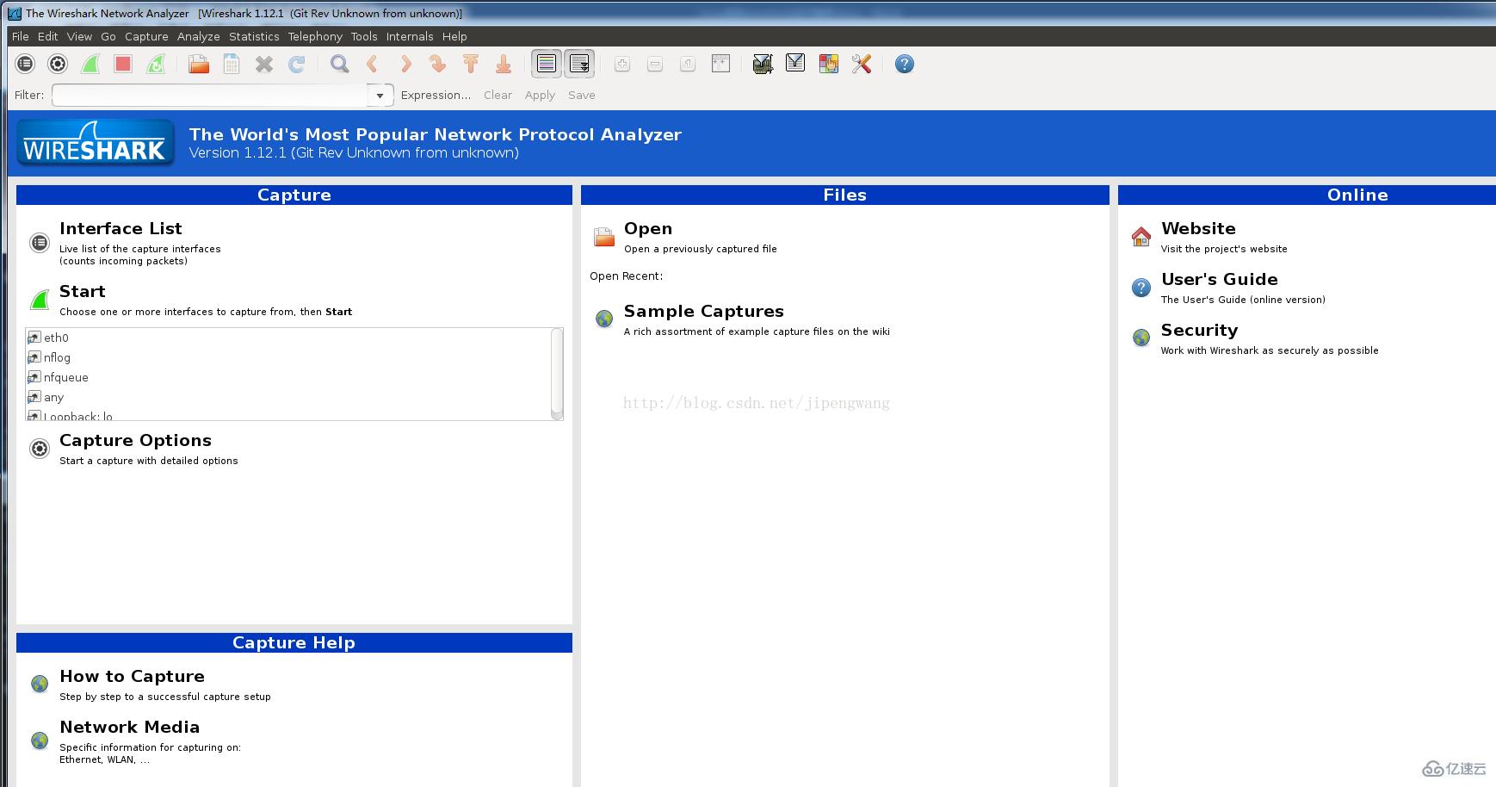1496x787 pixels.
Task: Open the Statistics menu
Action: tap(254, 36)
